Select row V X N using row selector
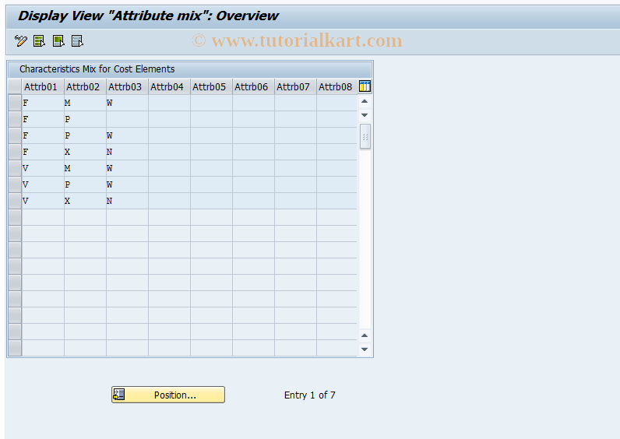 click(15, 201)
